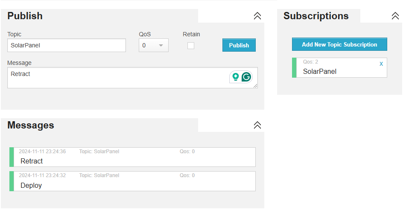Click the green bar beside Retract message
Screen dimensions: 409x210
click(12, 157)
